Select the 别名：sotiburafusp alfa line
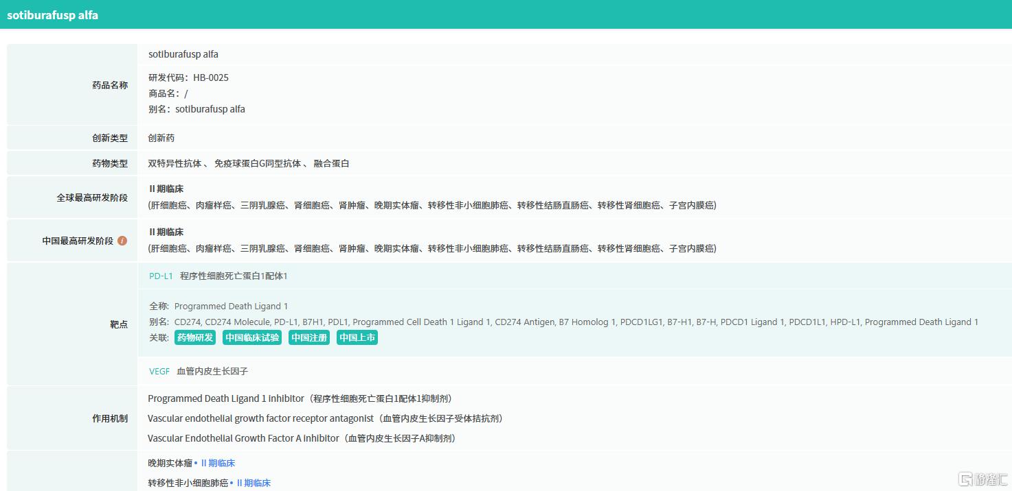 pyautogui.click(x=196, y=109)
